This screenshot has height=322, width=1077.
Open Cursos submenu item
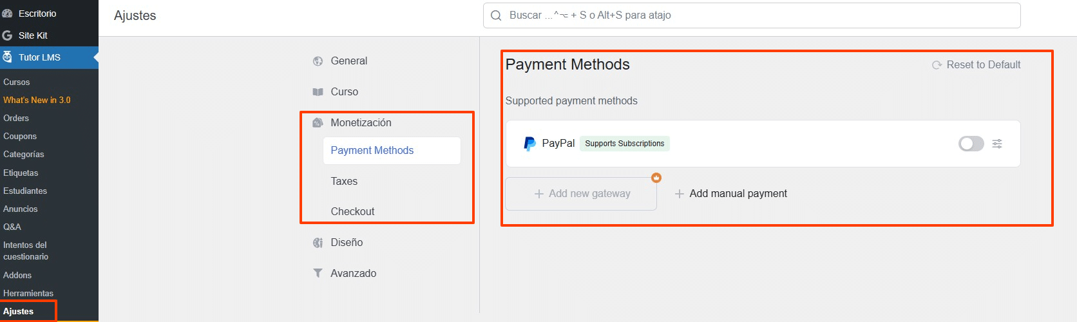[x=17, y=82]
